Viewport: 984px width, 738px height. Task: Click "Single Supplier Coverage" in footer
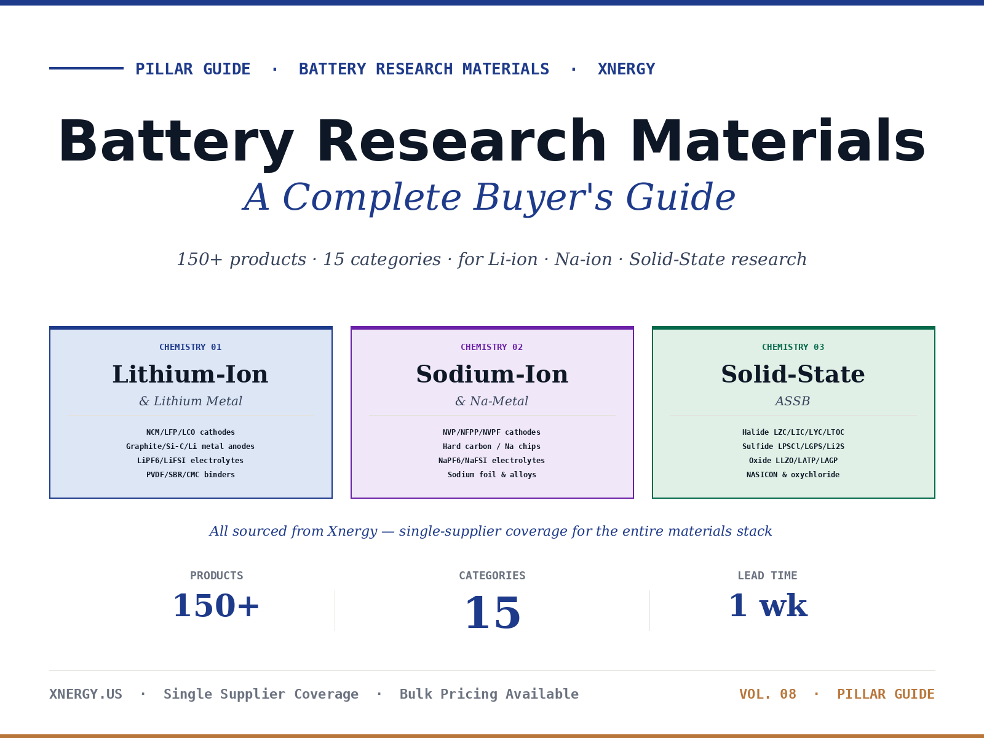[x=261, y=694]
